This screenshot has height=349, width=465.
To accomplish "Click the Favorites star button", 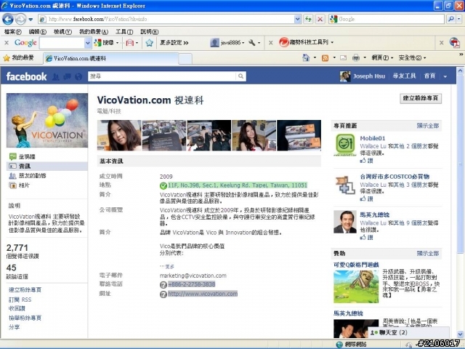I will click(18, 58).
